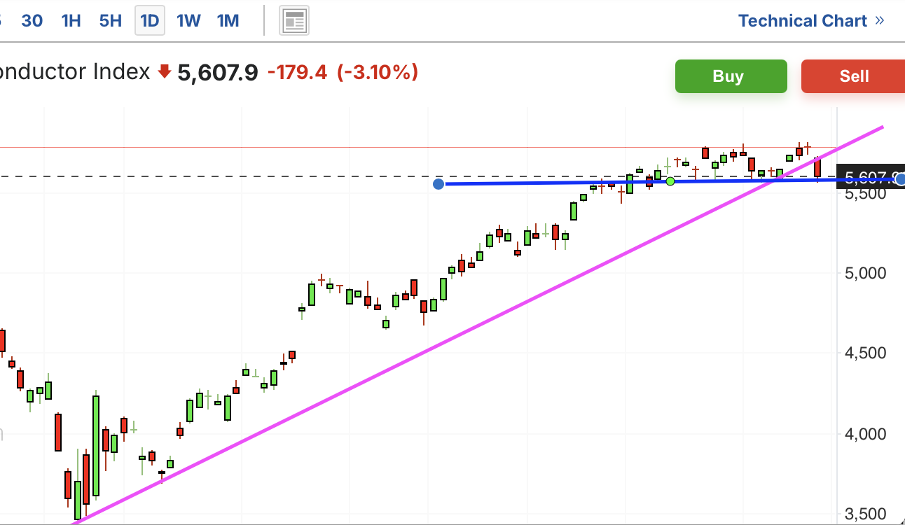Click the red down arrow beside price
The height and width of the screenshot is (525, 905).
pyautogui.click(x=165, y=71)
